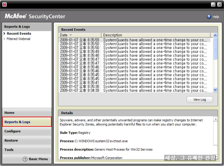The width and height of the screenshot is (224, 166).
Task: Click the svchost.exe process path text
Action: coord(101,141)
